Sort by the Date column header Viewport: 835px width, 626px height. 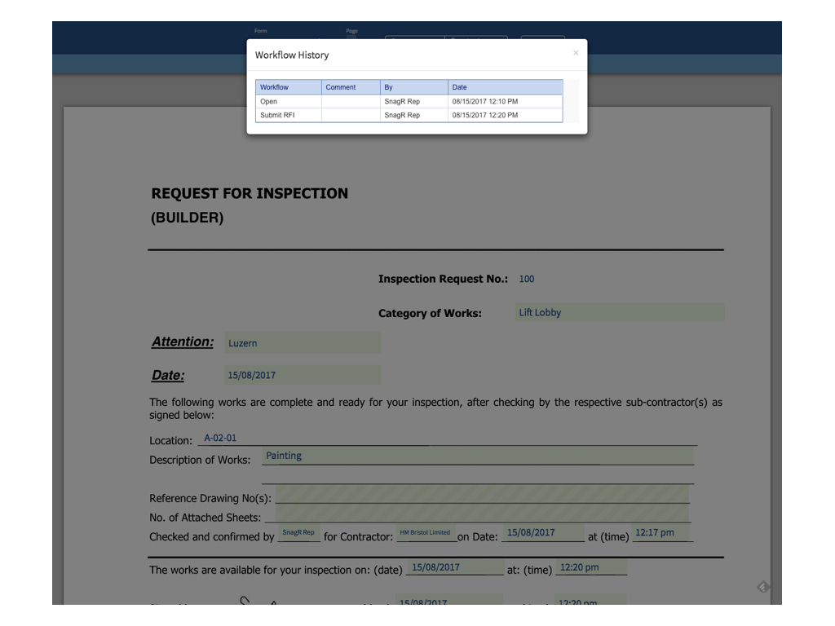point(506,87)
